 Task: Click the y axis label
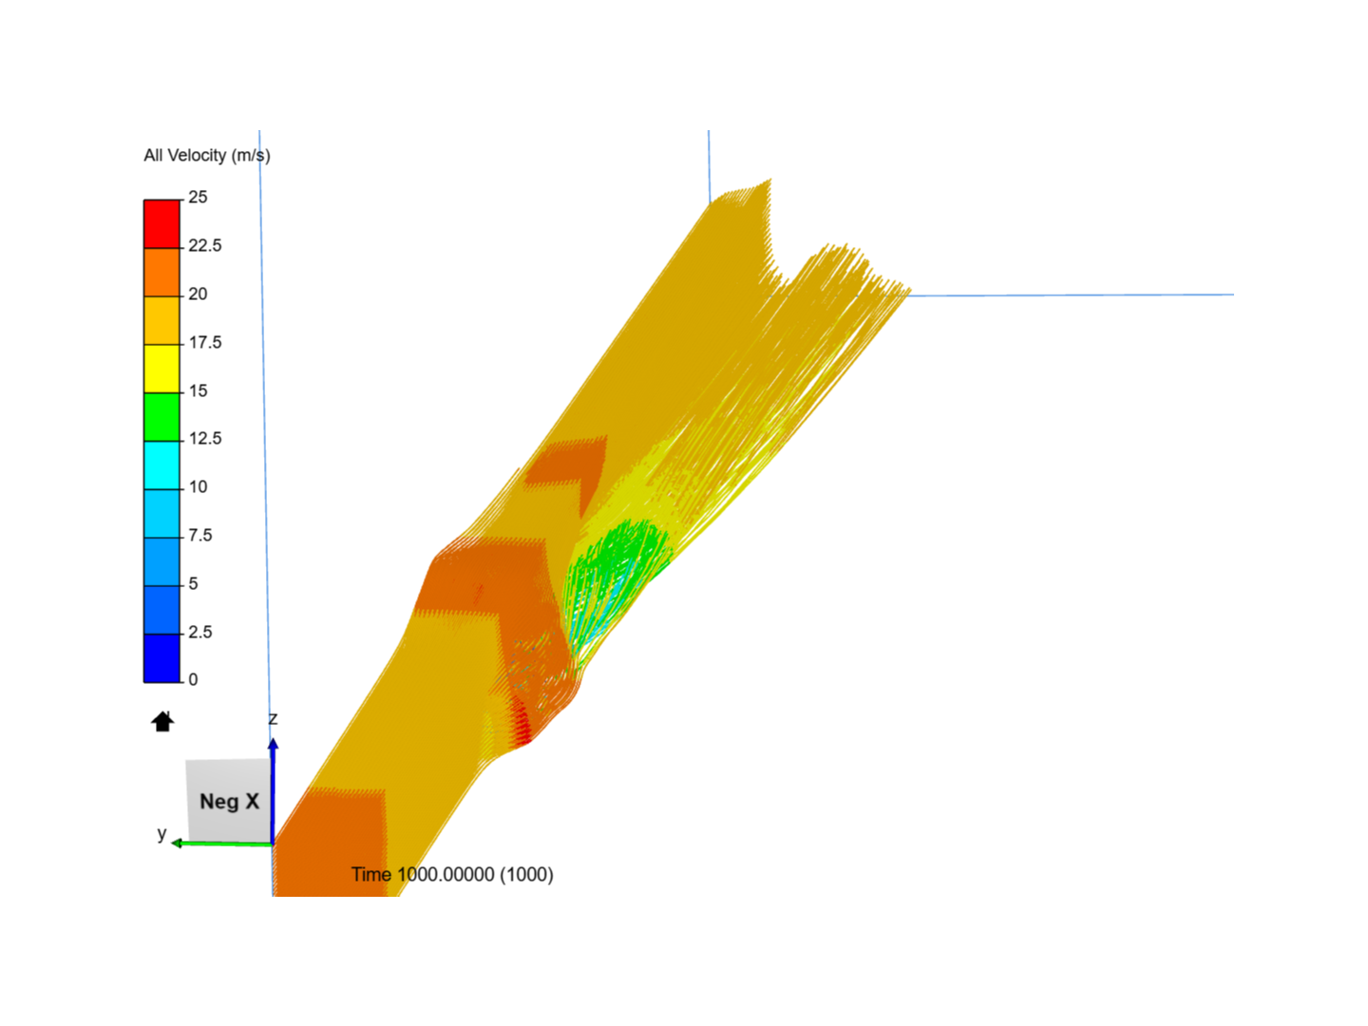point(161,833)
